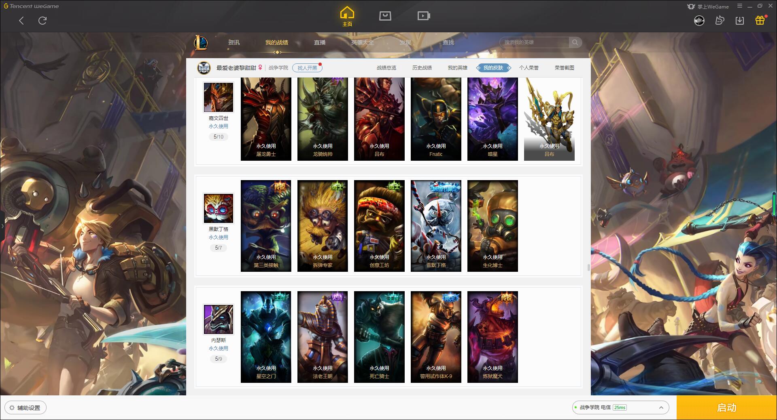Switch to 资讯 tab
Screen dimensions: 777x420
[234, 42]
